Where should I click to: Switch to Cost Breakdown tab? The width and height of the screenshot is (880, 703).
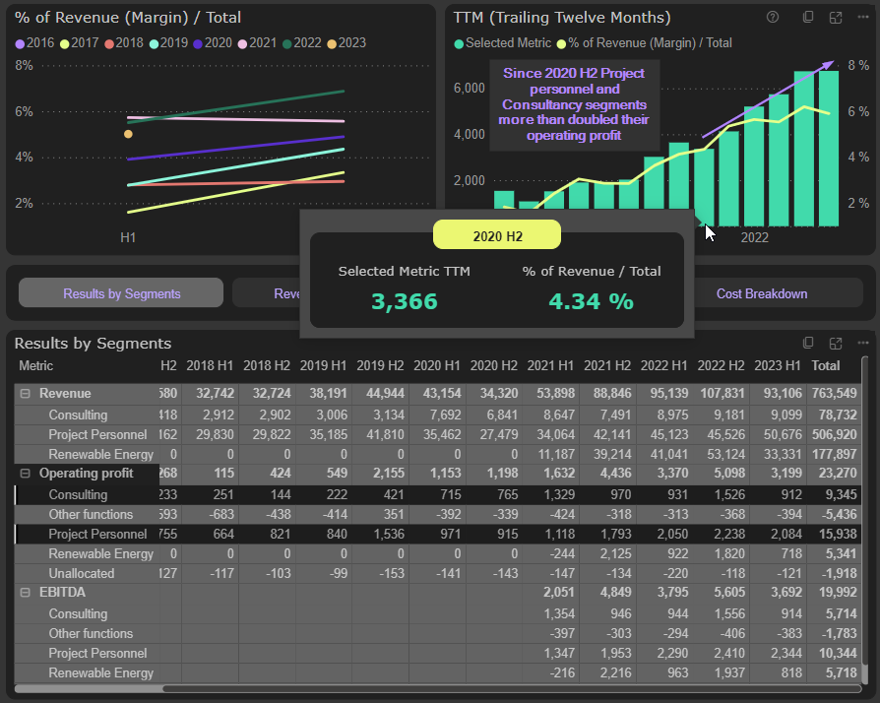[761, 293]
